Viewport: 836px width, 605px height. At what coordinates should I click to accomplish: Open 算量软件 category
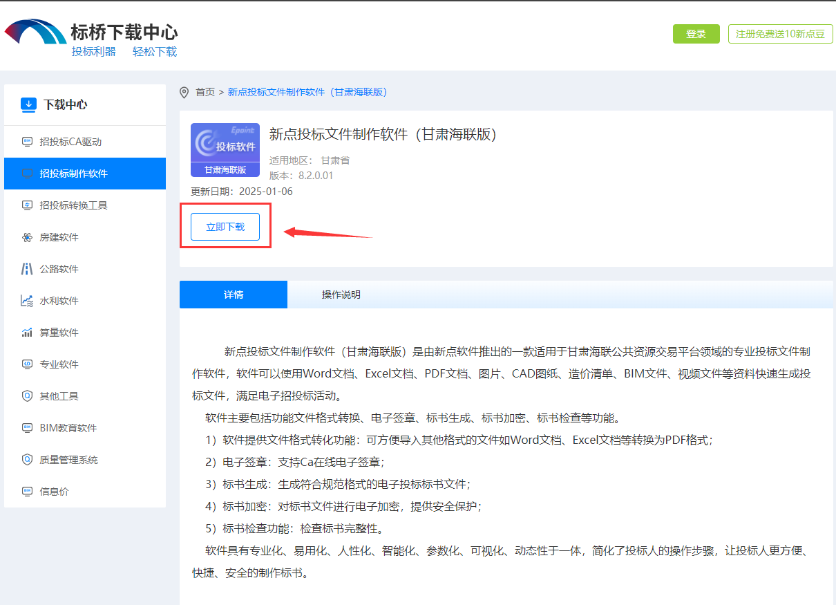85,333
